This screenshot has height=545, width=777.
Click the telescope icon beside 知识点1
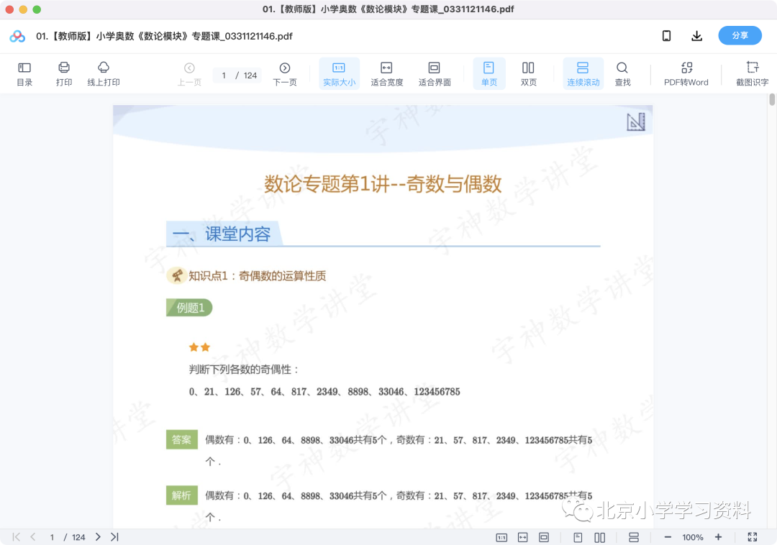[x=176, y=275]
